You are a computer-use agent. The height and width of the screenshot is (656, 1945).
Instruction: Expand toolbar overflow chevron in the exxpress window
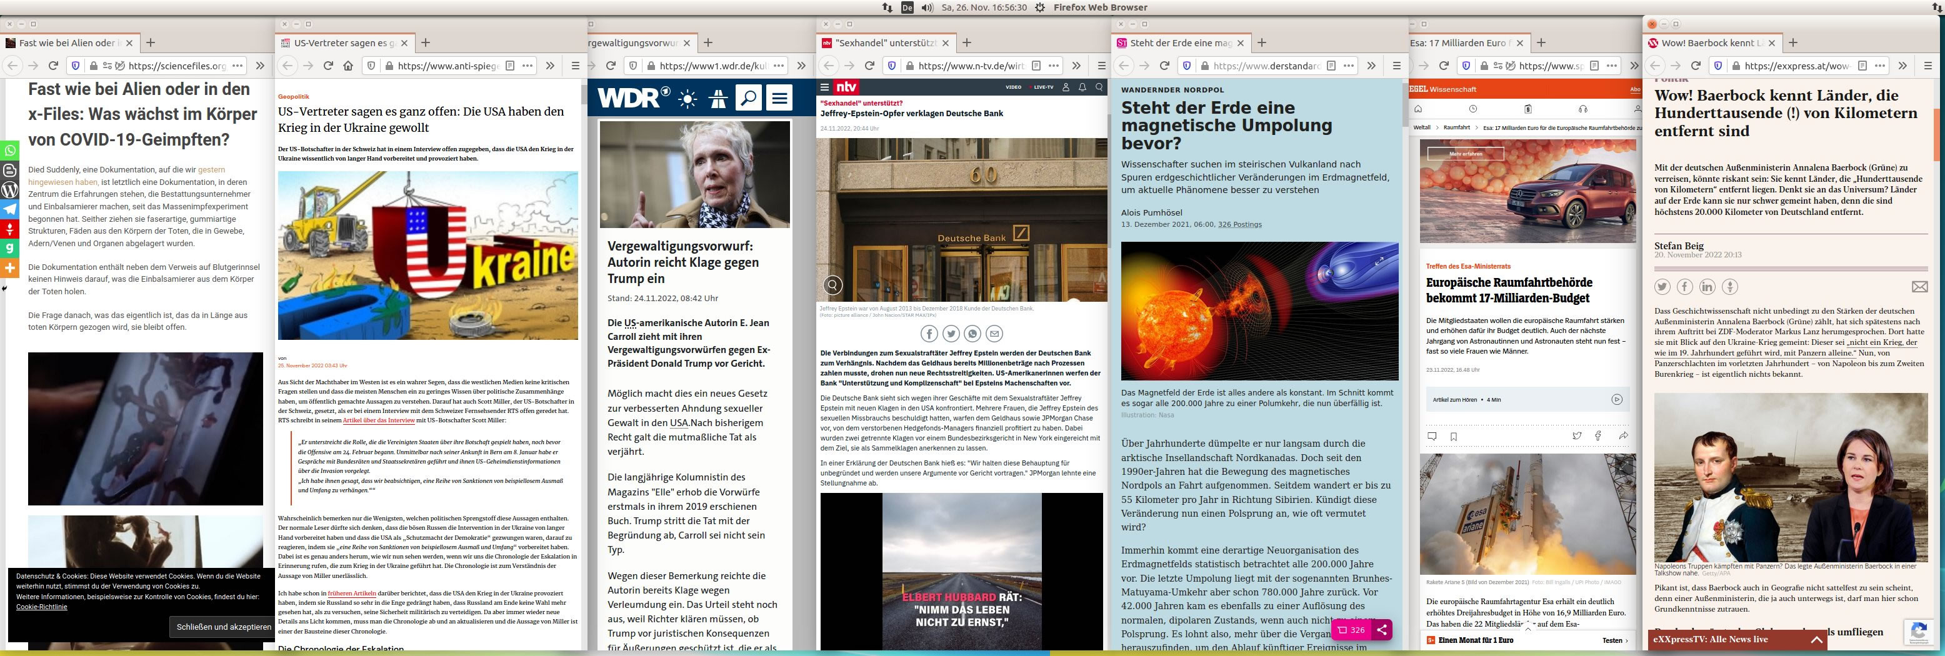[1902, 66]
